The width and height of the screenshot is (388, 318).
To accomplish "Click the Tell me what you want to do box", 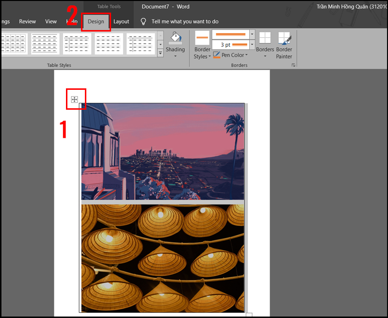I will coord(185,21).
